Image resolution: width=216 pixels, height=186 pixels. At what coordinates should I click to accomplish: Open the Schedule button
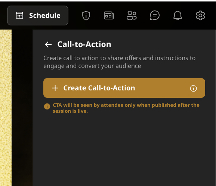click(38, 15)
